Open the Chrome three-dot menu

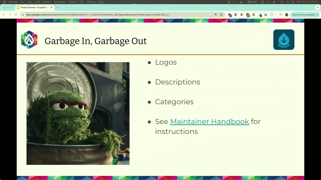[317, 15]
